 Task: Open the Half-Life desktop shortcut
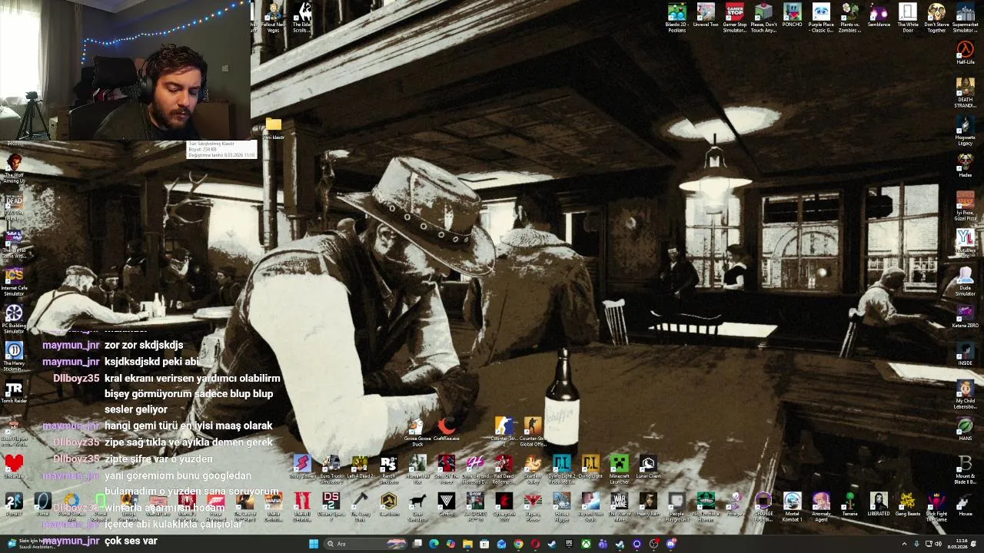tap(966, 53)
